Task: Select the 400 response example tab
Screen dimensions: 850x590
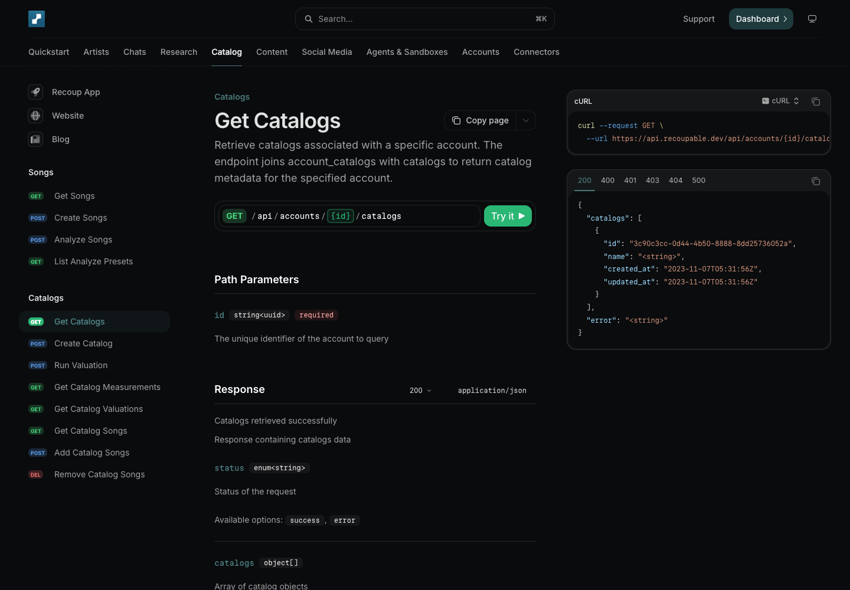Action: 607,181
